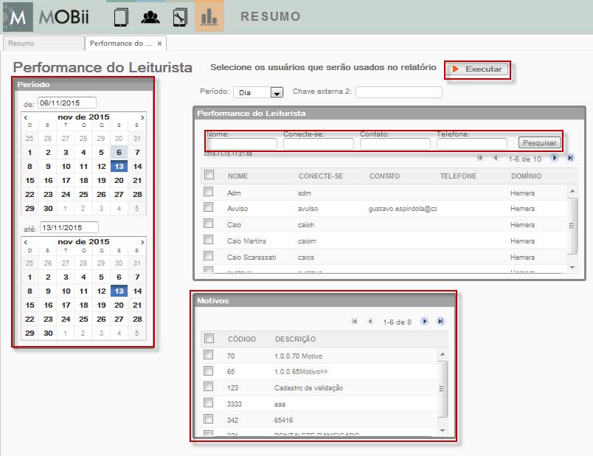Screen dimensions: 593x456
Task: Check the Caio user row checkbox
Action: [x=209, y=224]
